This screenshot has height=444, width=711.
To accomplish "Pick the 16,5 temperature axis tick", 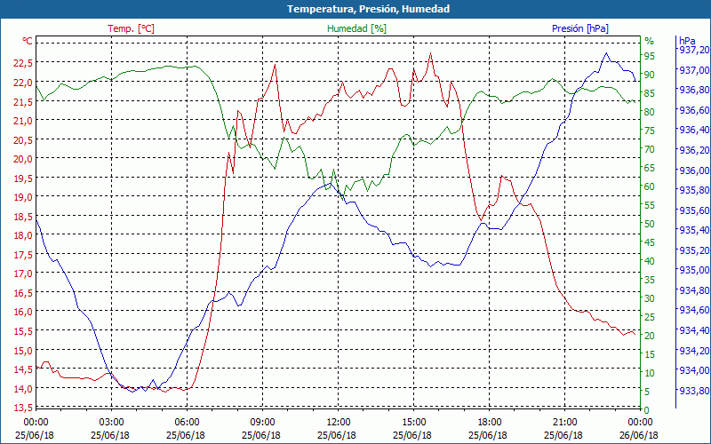I will click(x=23, y=293).
